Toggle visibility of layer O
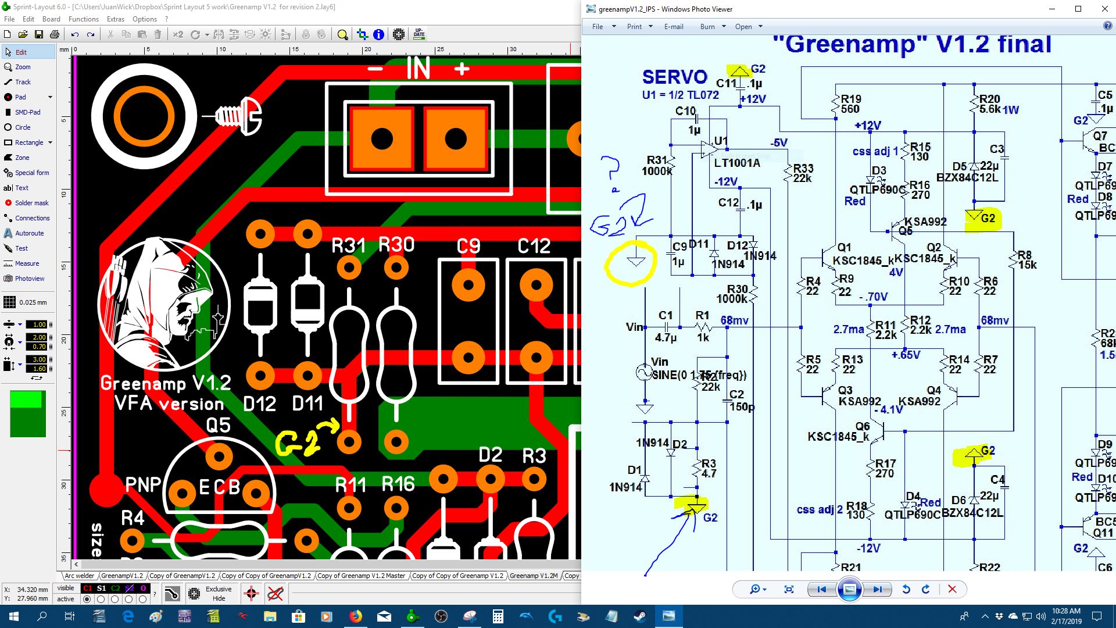This screenshot has width=1116, height=628. 143,588
